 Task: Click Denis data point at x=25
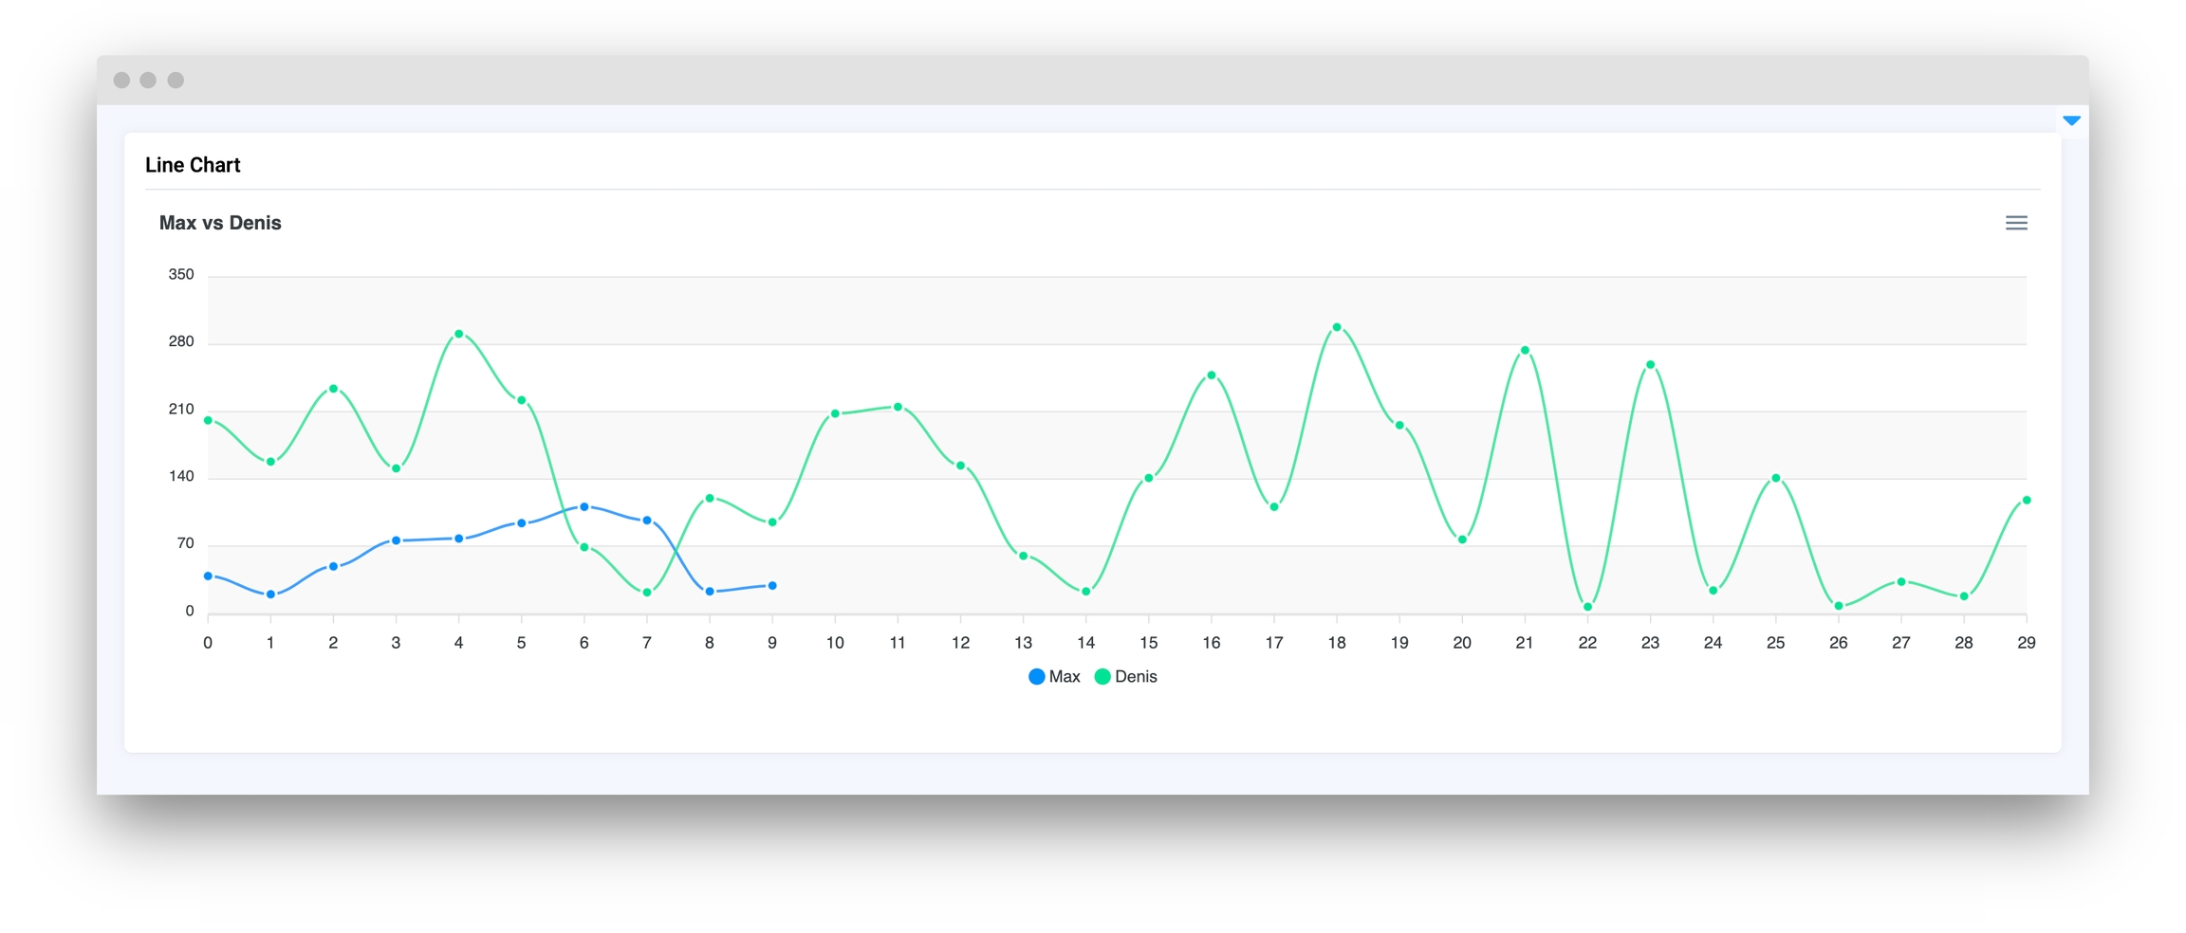pos(1776,478)
